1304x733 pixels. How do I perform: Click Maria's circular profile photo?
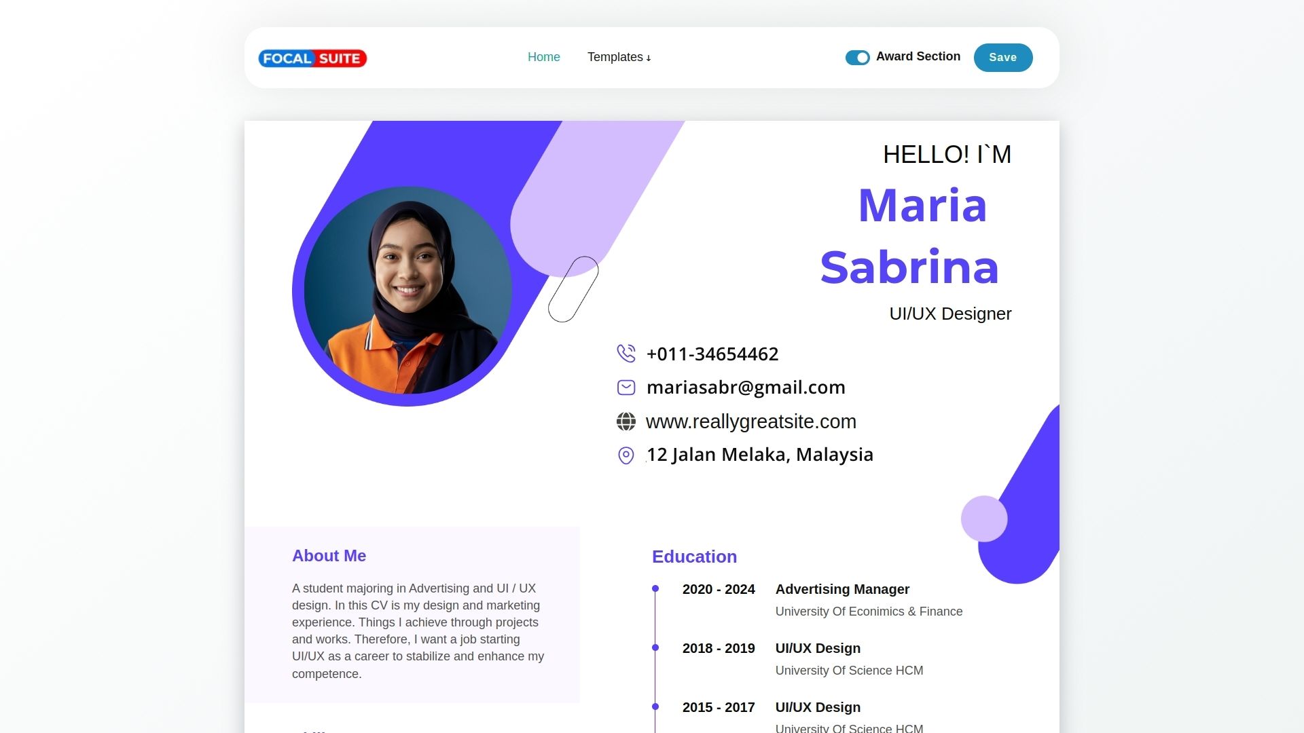coord(407,290)
